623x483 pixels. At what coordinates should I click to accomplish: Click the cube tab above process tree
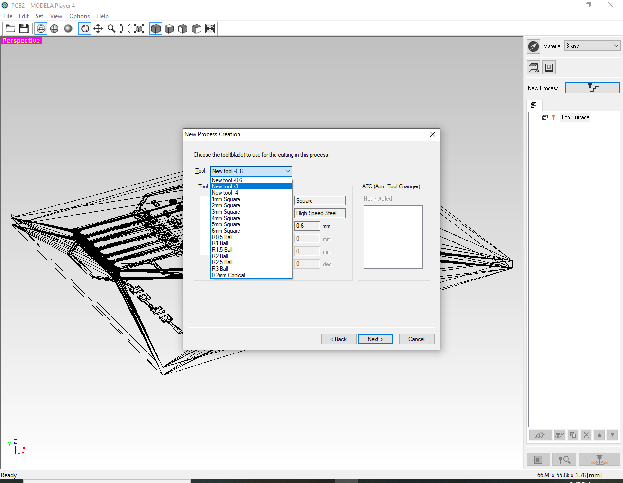tap(533, 105)
